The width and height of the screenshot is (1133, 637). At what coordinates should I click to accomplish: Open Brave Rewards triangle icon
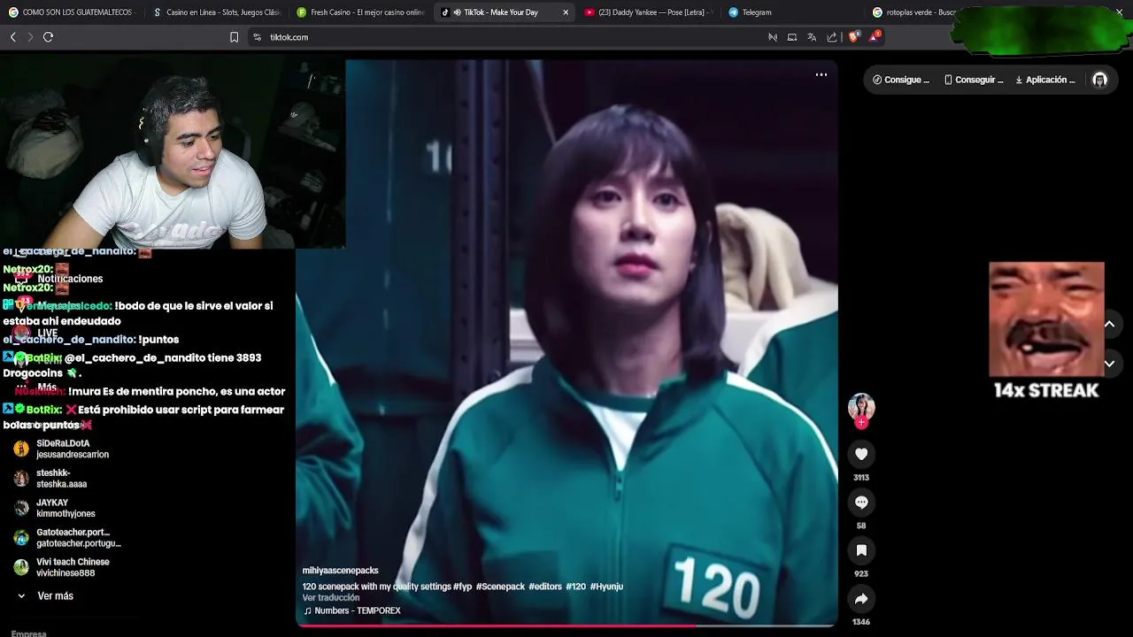[875, 37]
